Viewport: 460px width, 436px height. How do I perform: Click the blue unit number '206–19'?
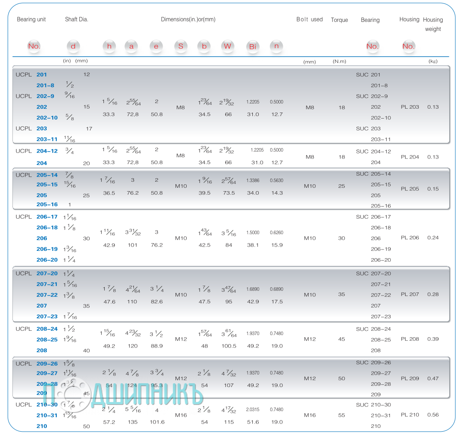pyautogui.click(x=47, y=249)
